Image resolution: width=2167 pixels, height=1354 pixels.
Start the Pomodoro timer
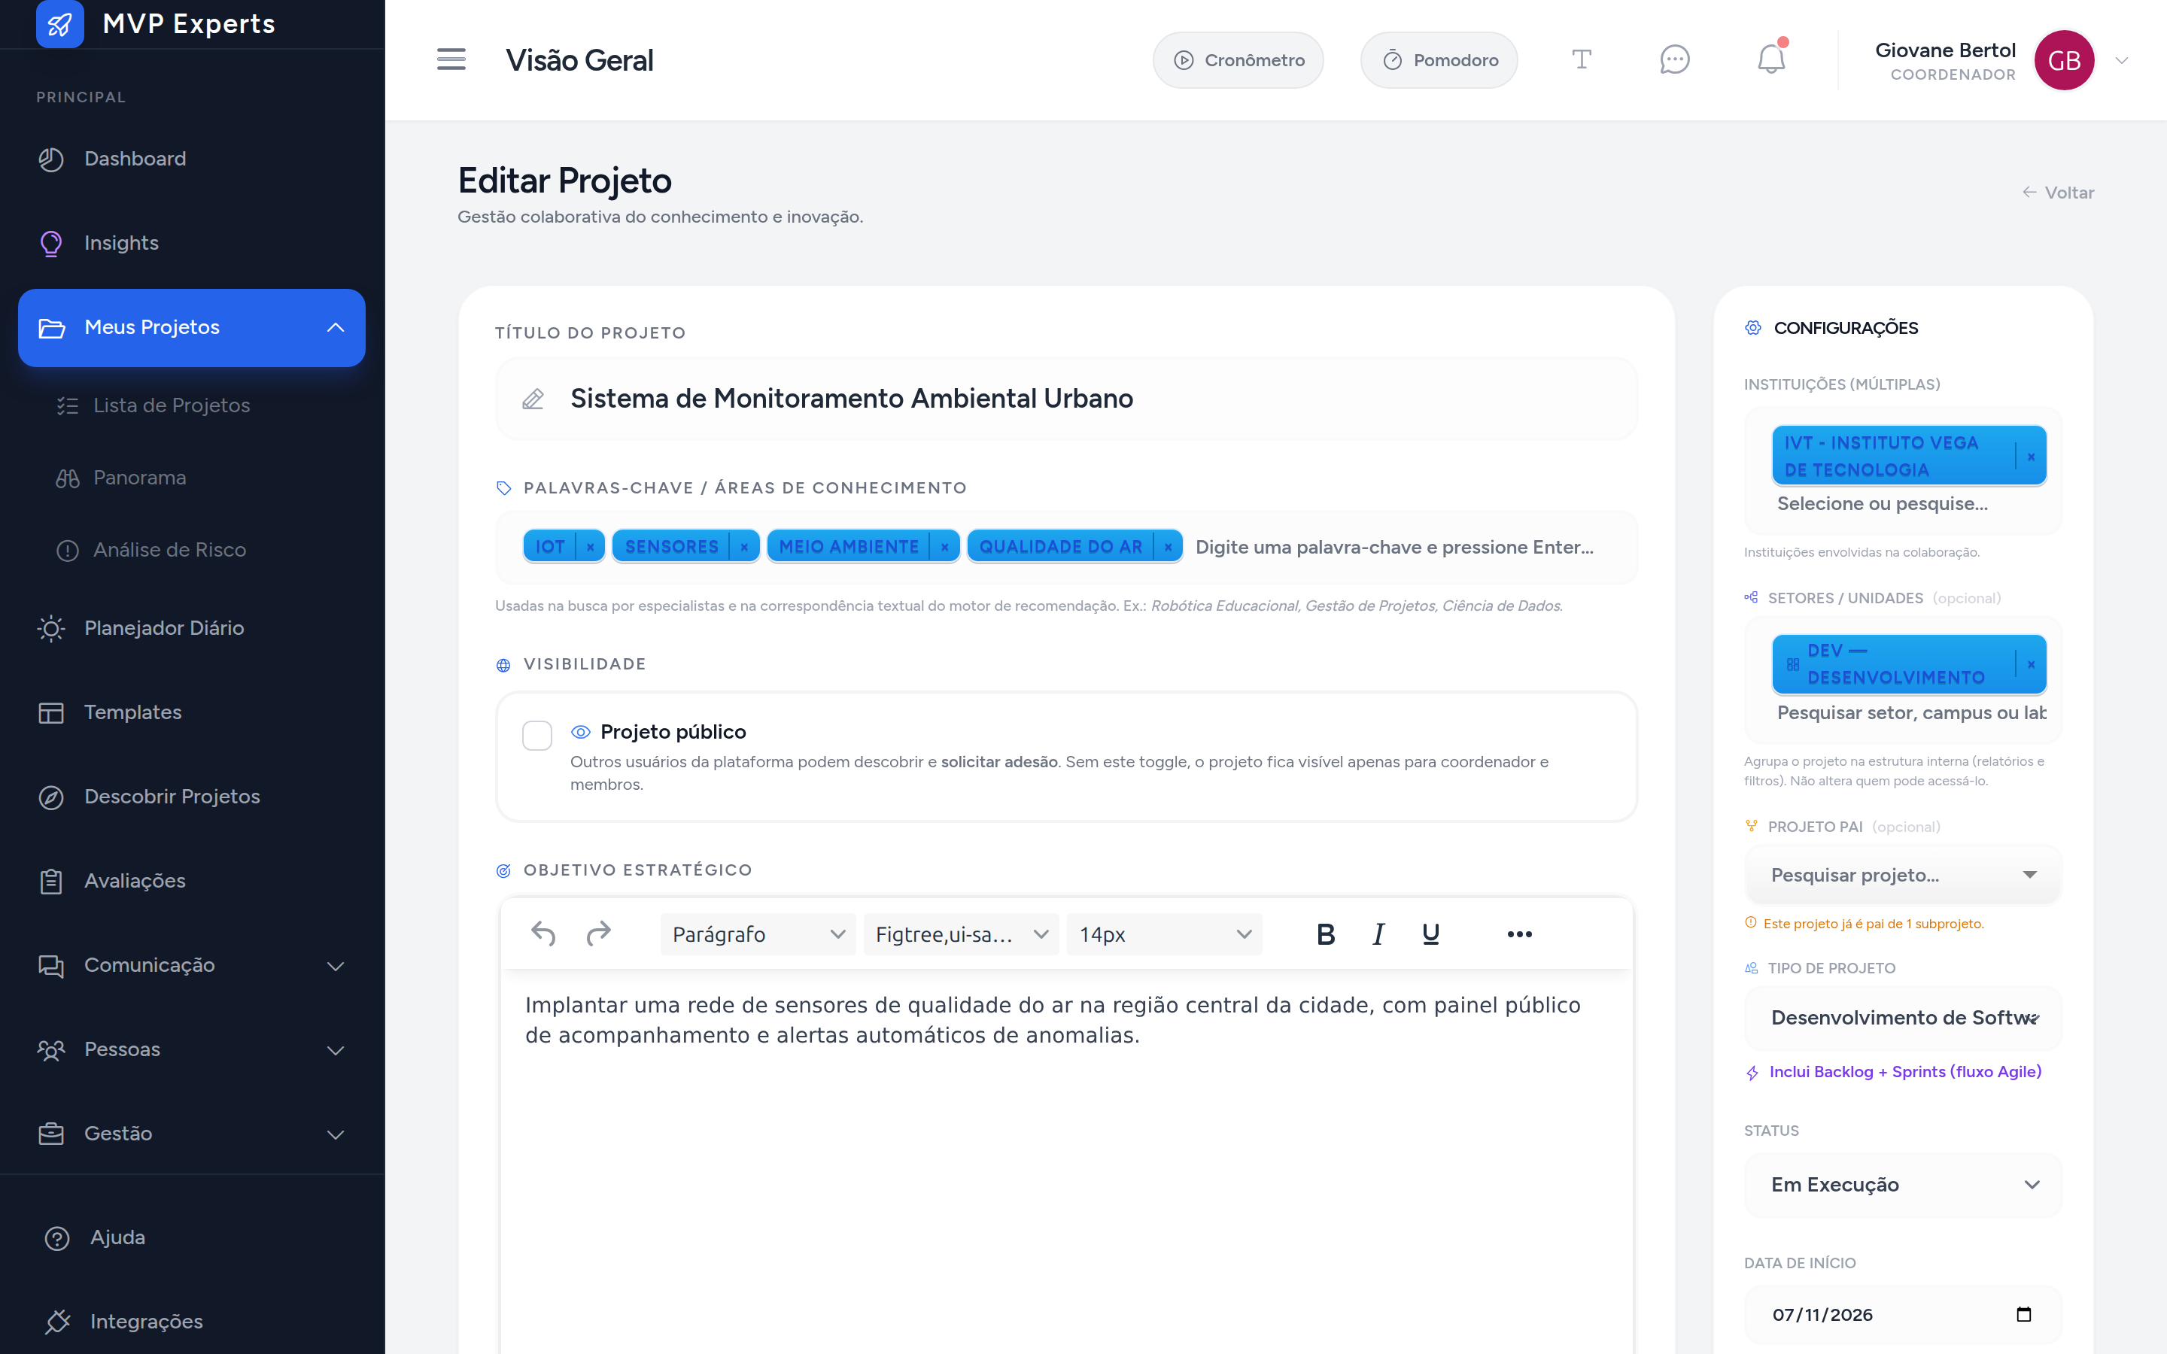(1439, 60)
